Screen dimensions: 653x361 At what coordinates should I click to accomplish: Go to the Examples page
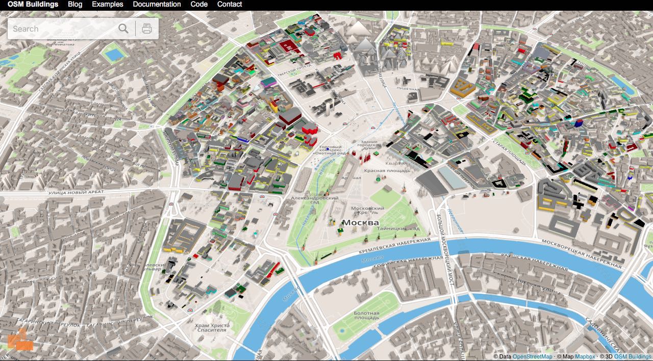point(108,4)
